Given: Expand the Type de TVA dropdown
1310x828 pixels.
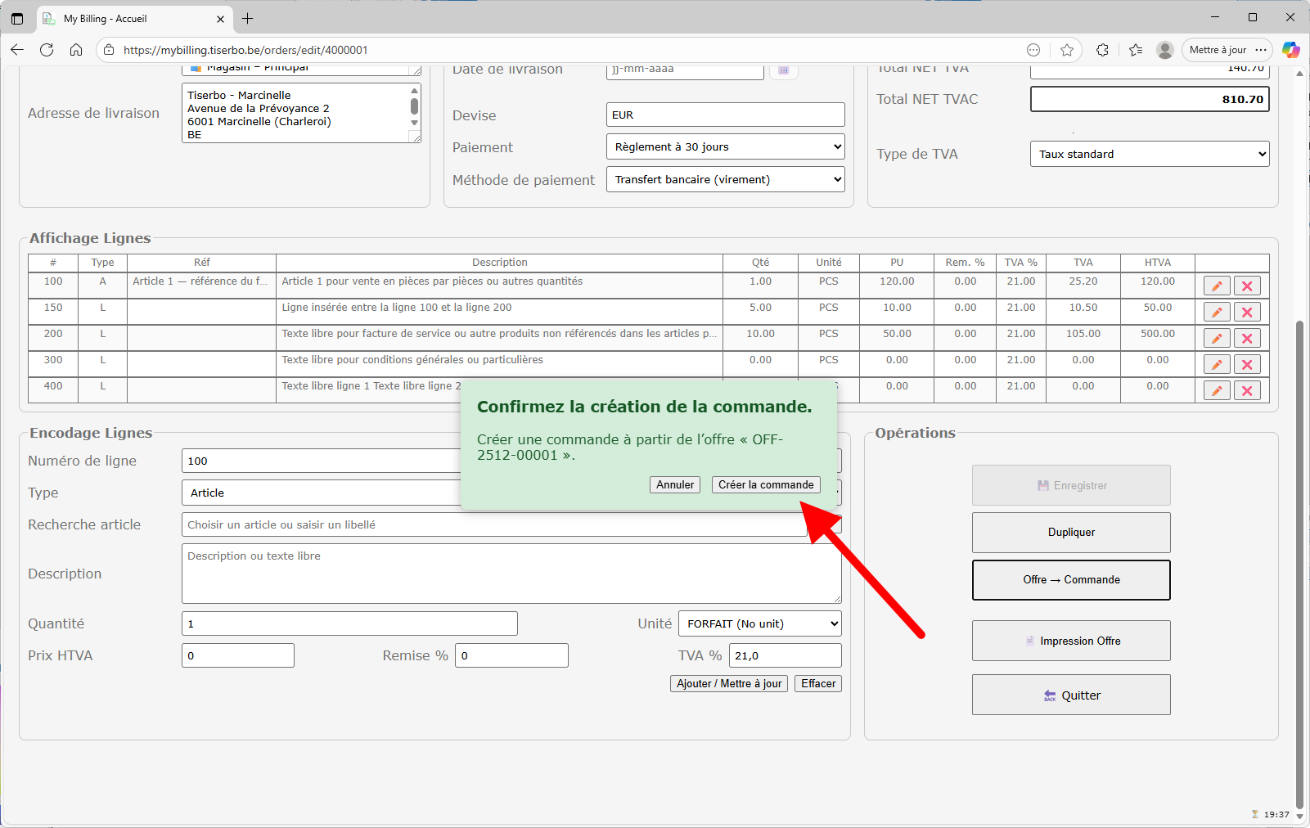Looking at the screenshot, I should (1149, 154).
